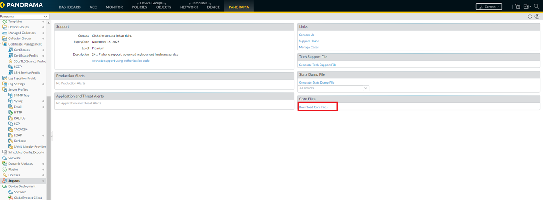
Task: Click the No Application and Threat Alerts text
Action: [78, 104]
